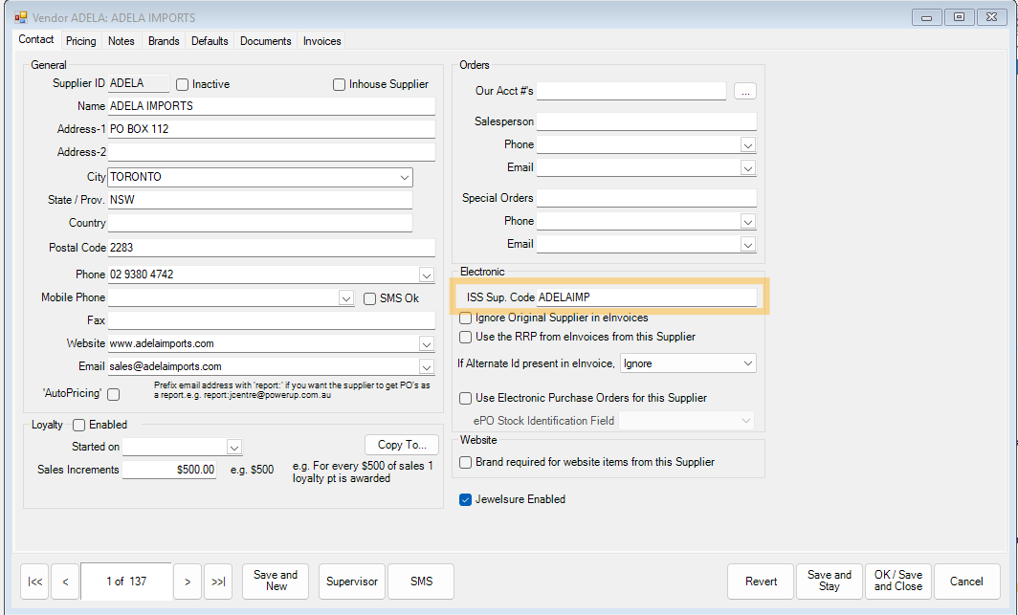Go to the previous vendor record
Image resolution: width=1018 pixels, height=615 pixels.
click(x=64, y=582)
